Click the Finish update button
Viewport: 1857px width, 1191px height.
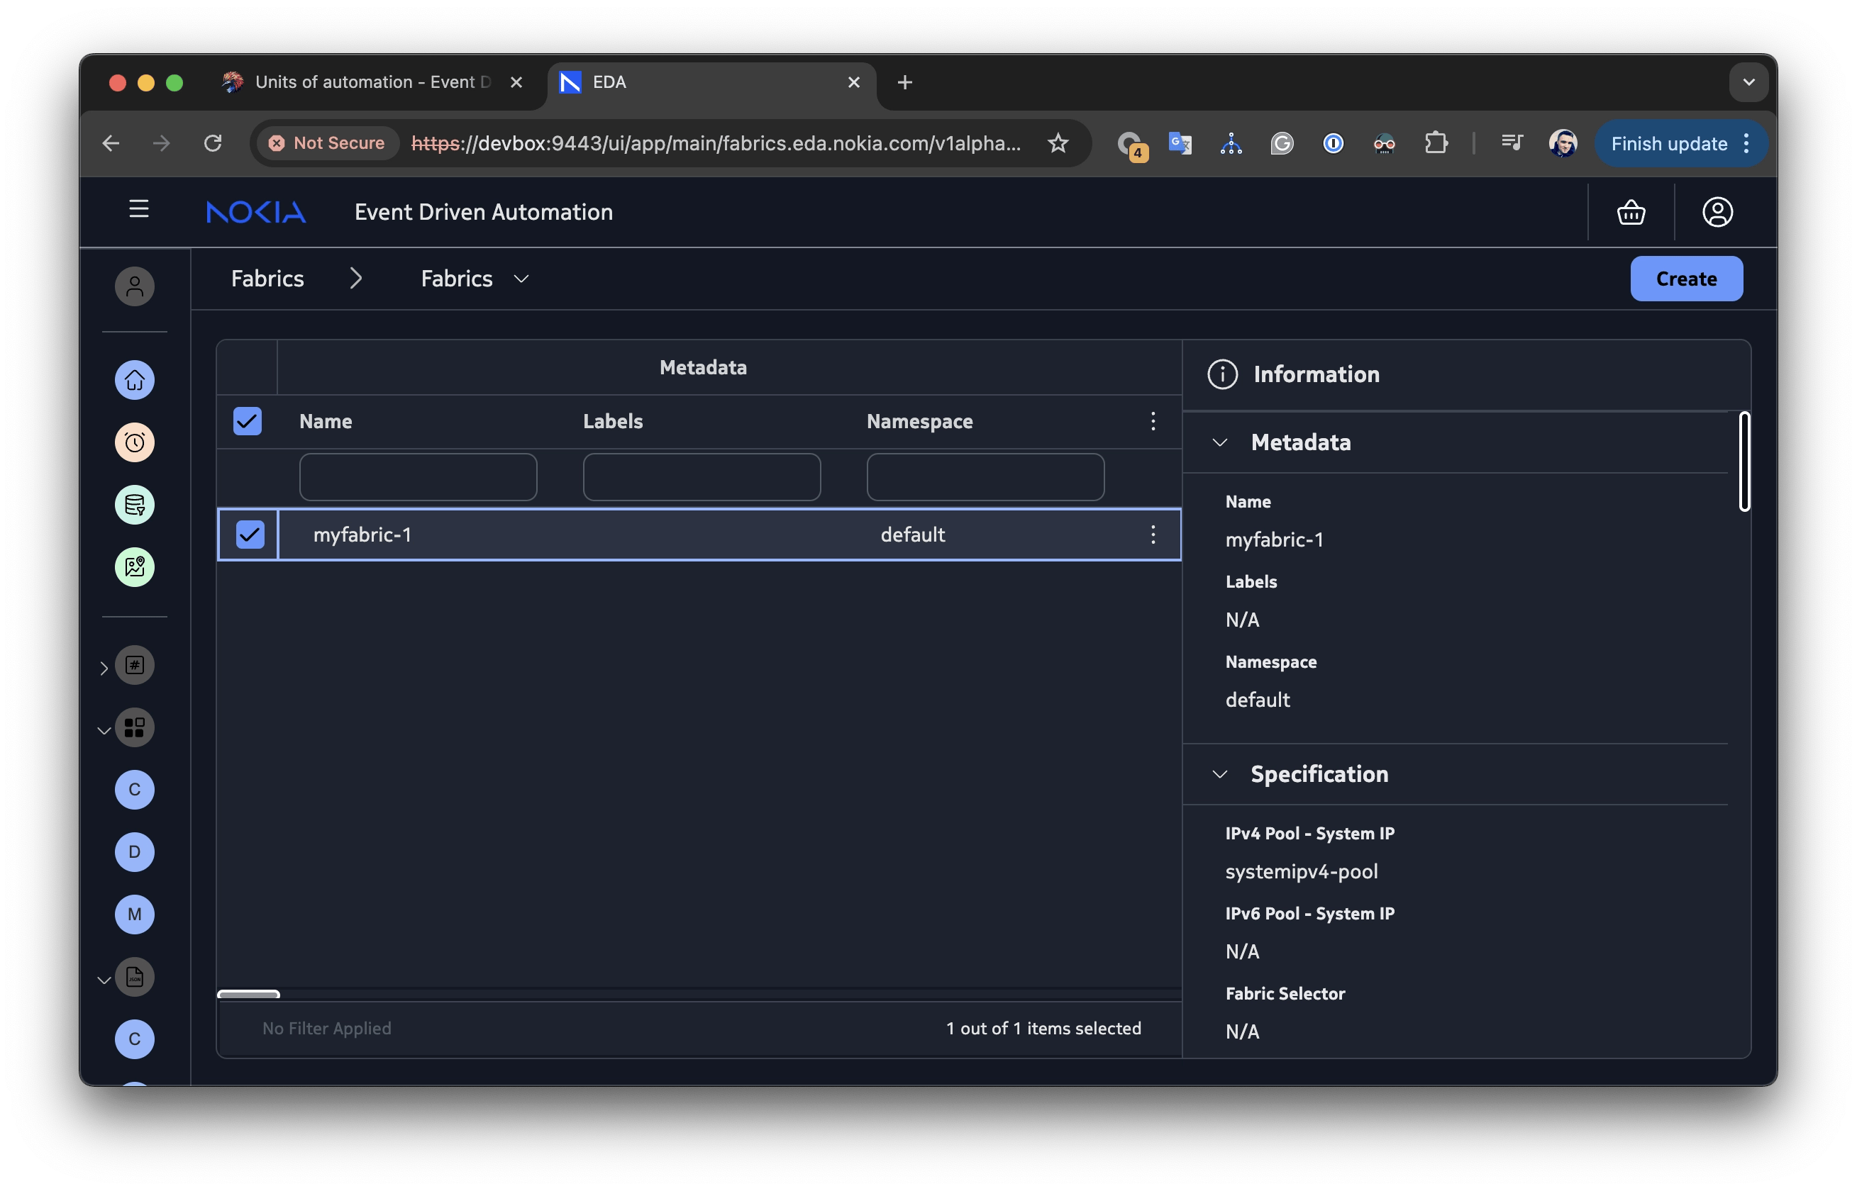pyautogui.click(x=1669, y=144)
